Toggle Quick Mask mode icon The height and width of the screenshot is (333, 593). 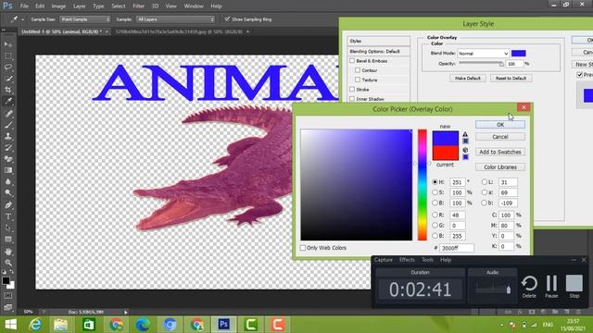(8, 296)
